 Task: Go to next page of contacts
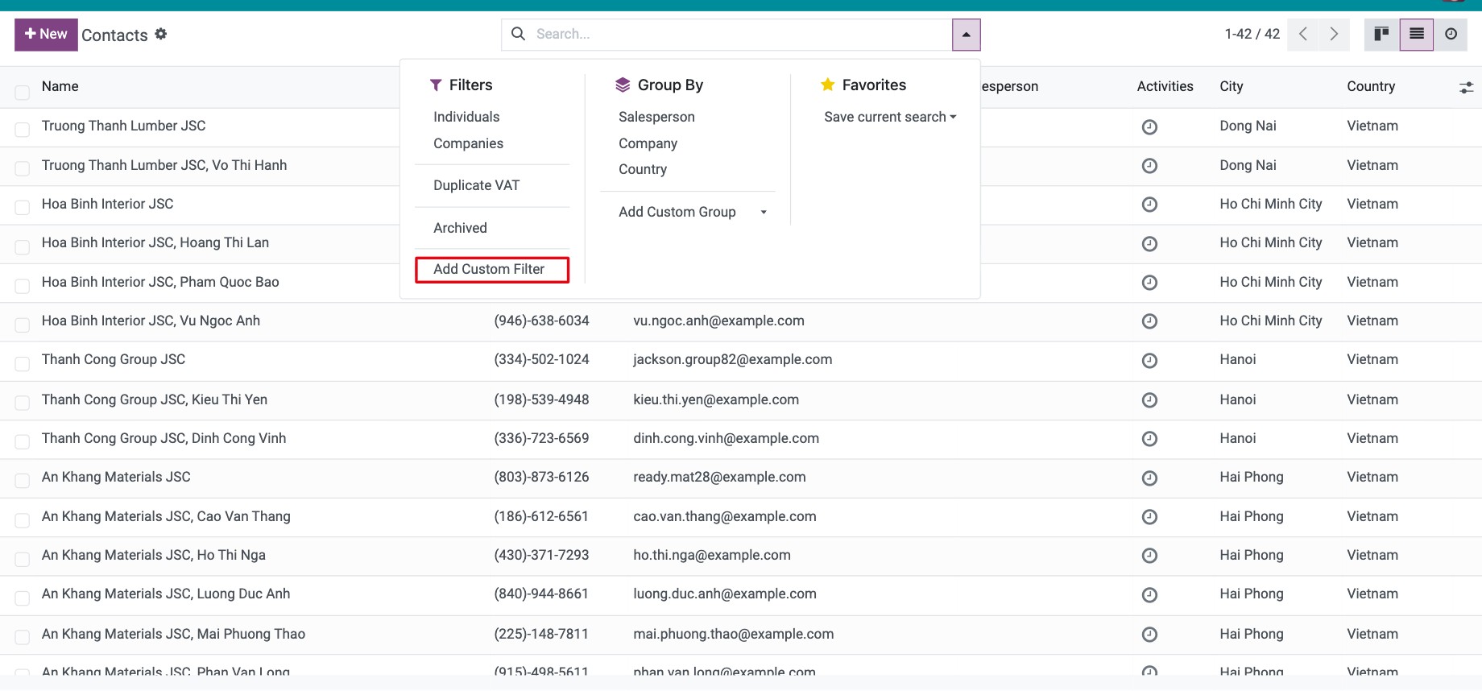click(1334, 35)
